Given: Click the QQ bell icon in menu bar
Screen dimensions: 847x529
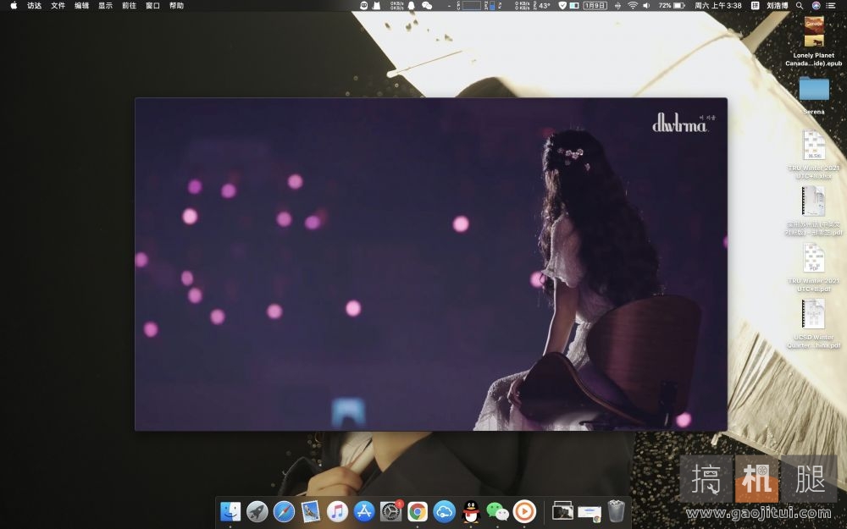Looking at the screenshot, I should (x=411, y=5).
